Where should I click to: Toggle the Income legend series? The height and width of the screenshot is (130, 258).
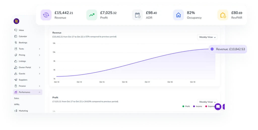click(x=198, y=106)
